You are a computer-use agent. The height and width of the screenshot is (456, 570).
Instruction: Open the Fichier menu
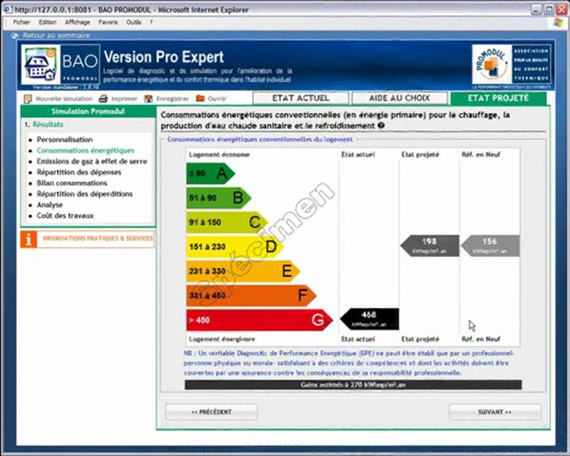tap(22, 22)
